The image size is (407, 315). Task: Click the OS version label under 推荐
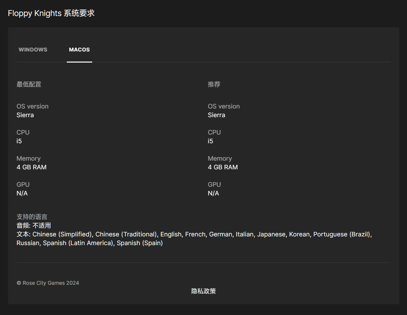pyautogui.click(x=224, y=106)
